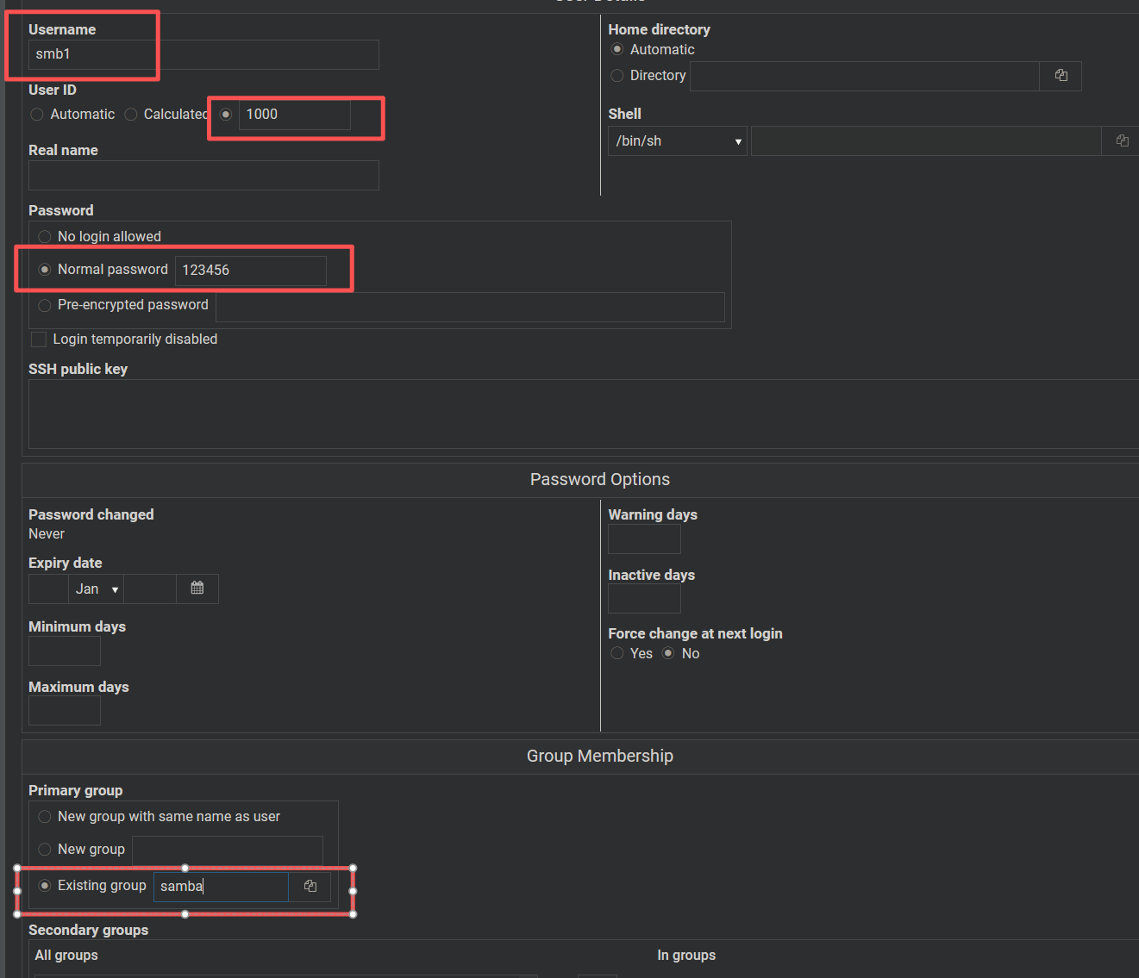Expand the /bin/sh shell dropdown
Screen dimensions: 1139x978
[x=677, y=141]
